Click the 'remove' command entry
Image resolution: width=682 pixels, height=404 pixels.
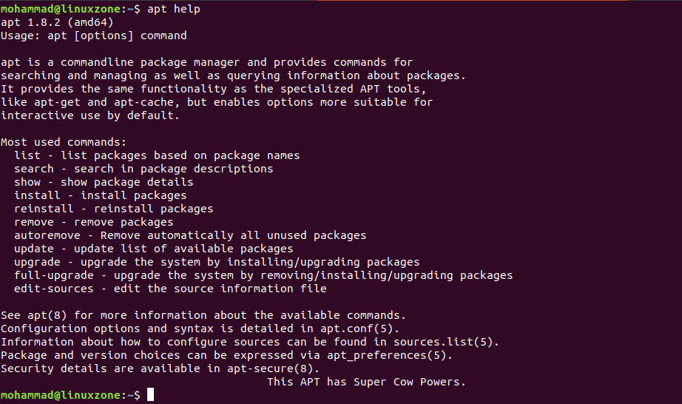[34, 222]
